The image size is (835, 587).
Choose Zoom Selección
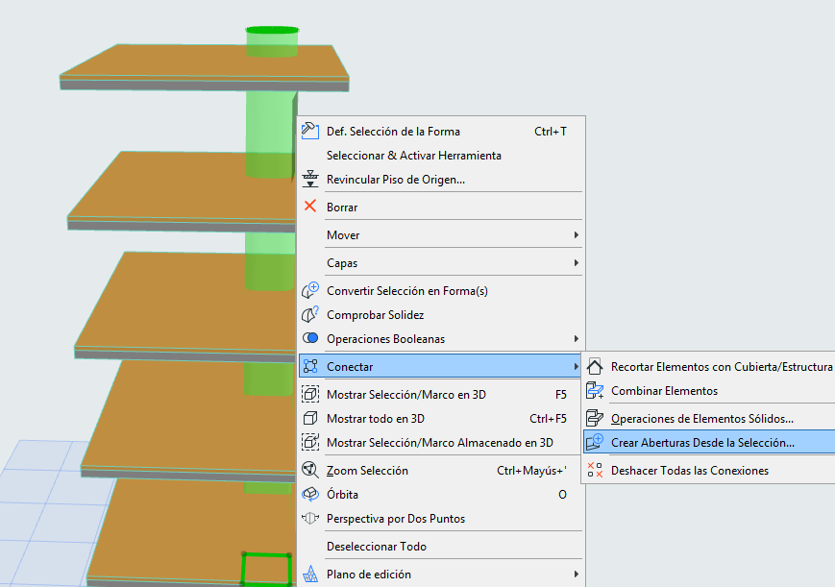coord(441,471)
